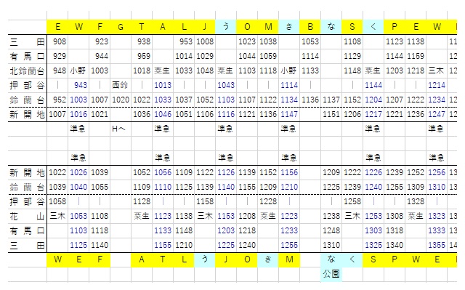Select the Hへ cell below 新開地
Screen dimensions: 465x290
point(121,129)
